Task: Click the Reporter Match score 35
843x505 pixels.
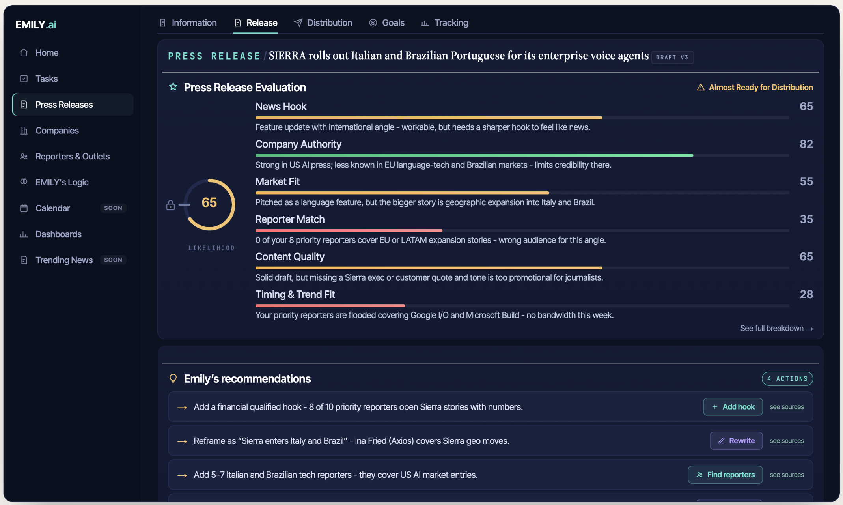Action: click(806, 219)
